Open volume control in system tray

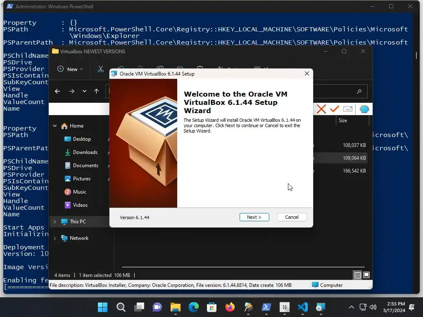coord(373,307)
